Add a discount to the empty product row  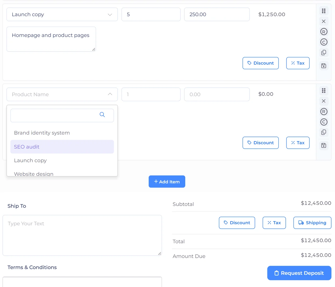(260, 143)
